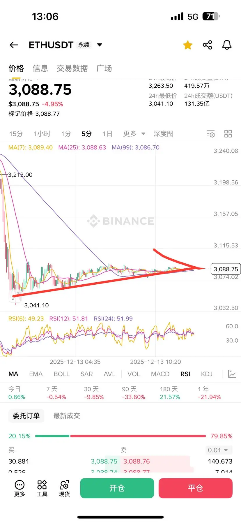
Task: Click the large 3,088.75 last price
Action: pyautogui.click(x=40, y=89)
